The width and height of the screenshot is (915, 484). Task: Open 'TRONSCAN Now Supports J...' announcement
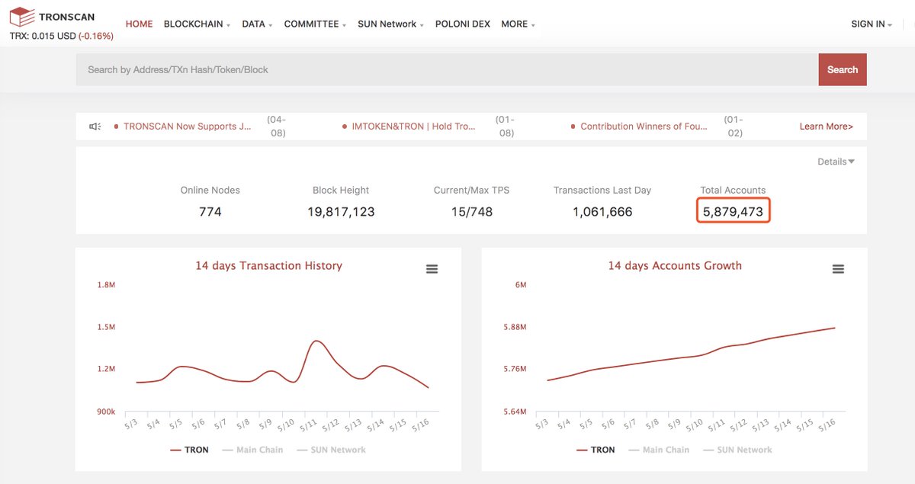187,127
